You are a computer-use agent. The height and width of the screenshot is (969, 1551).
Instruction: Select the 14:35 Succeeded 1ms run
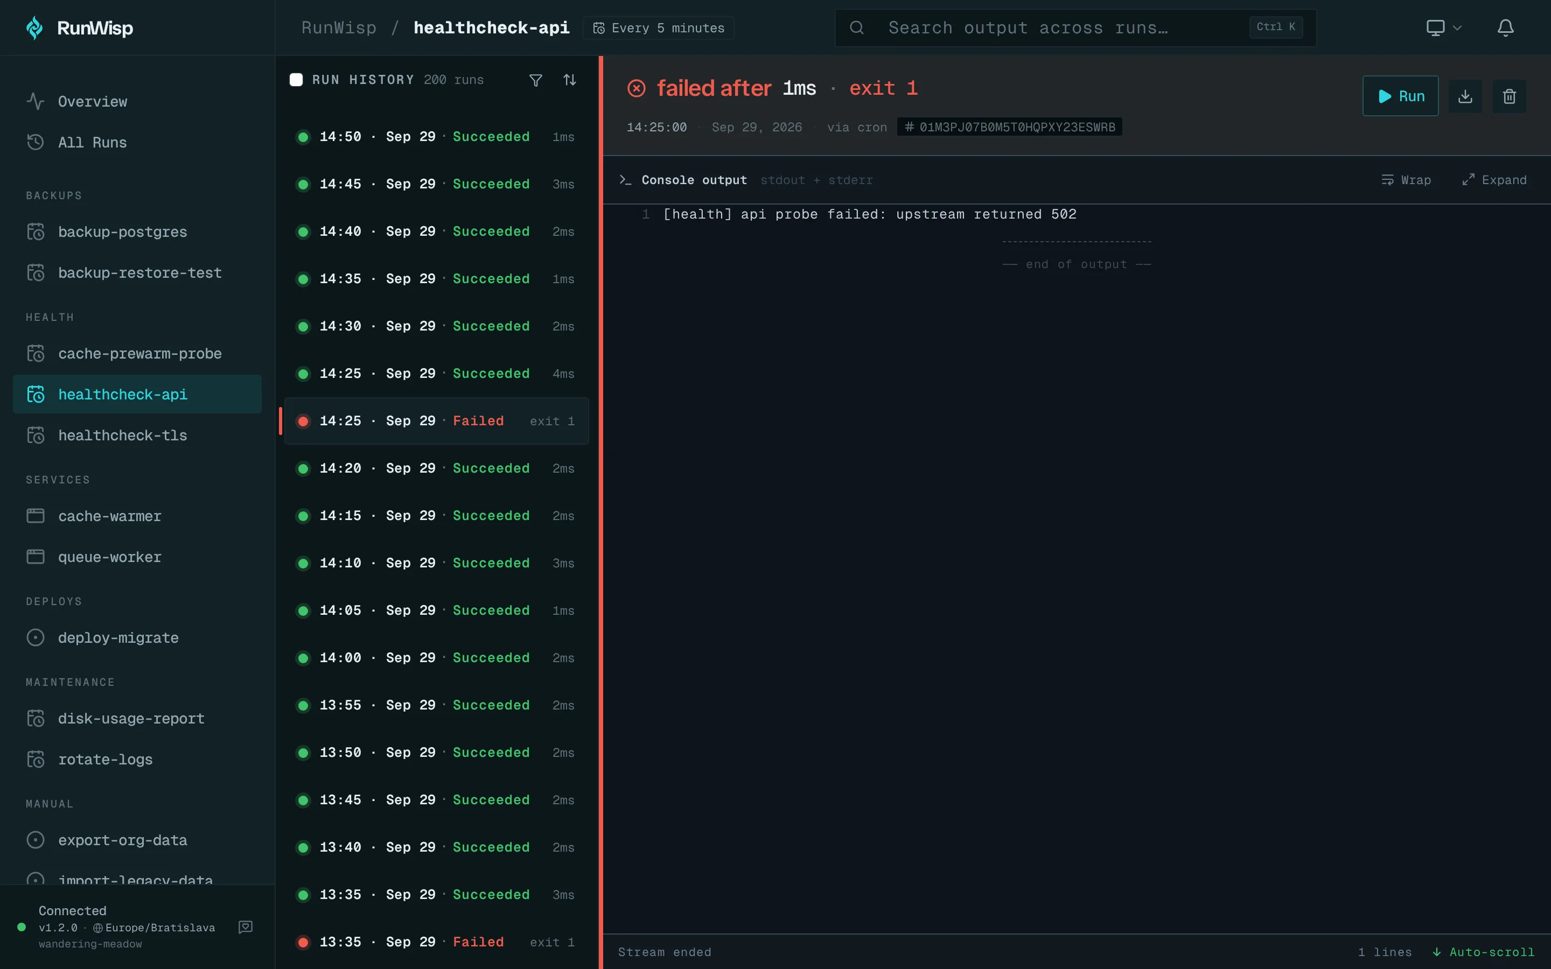(x=436, y=279)
